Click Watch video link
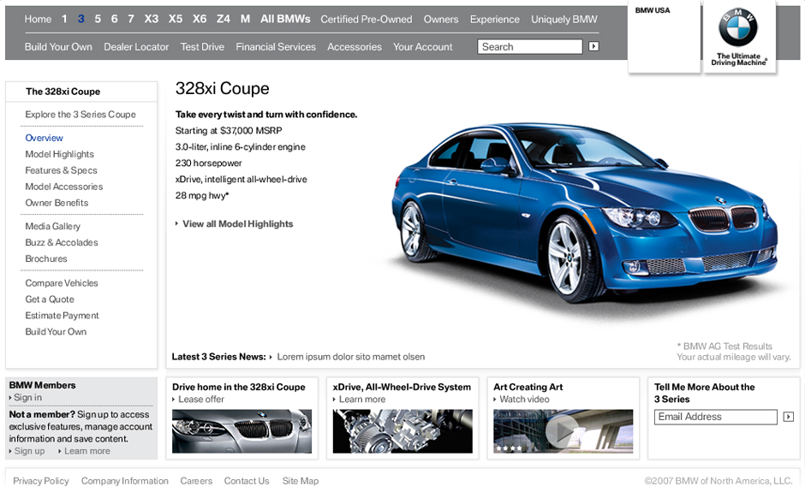Image resolution: width=805 pixels, height=492 pixels. [524, 399]
